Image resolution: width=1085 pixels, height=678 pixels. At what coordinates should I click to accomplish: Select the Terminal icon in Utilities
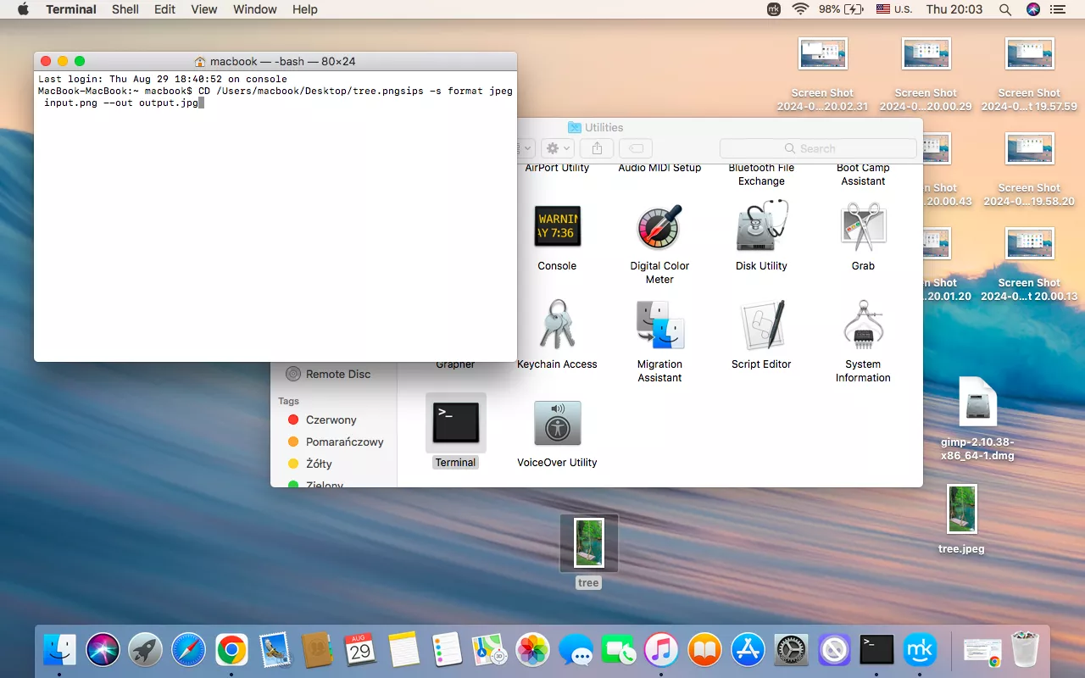pos(456,423)
